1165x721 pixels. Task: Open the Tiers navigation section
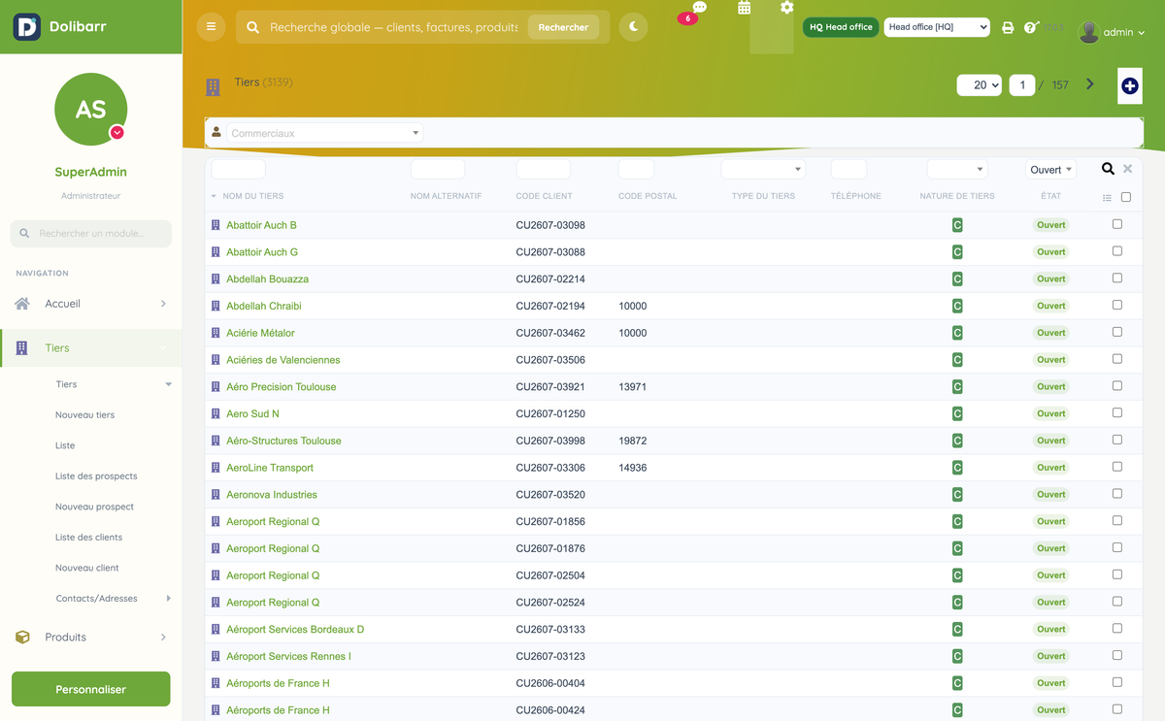click(90, 347)
